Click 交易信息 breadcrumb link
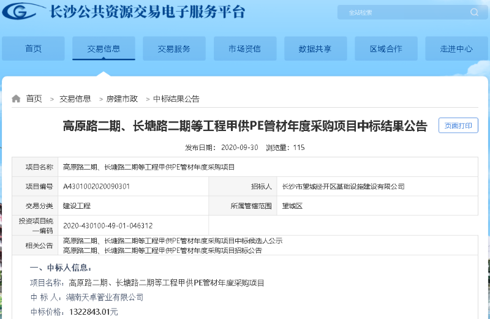 click(75, 99)
